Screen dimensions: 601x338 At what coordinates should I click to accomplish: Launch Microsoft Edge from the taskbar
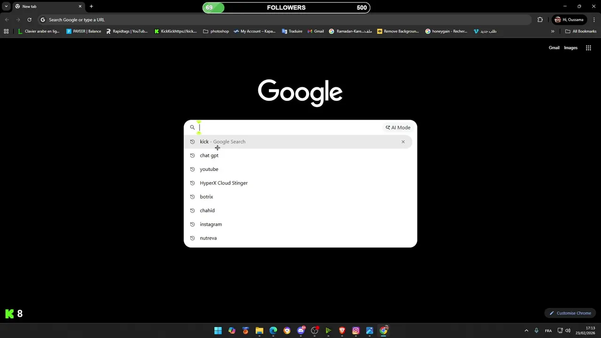[x=273, y=330]
